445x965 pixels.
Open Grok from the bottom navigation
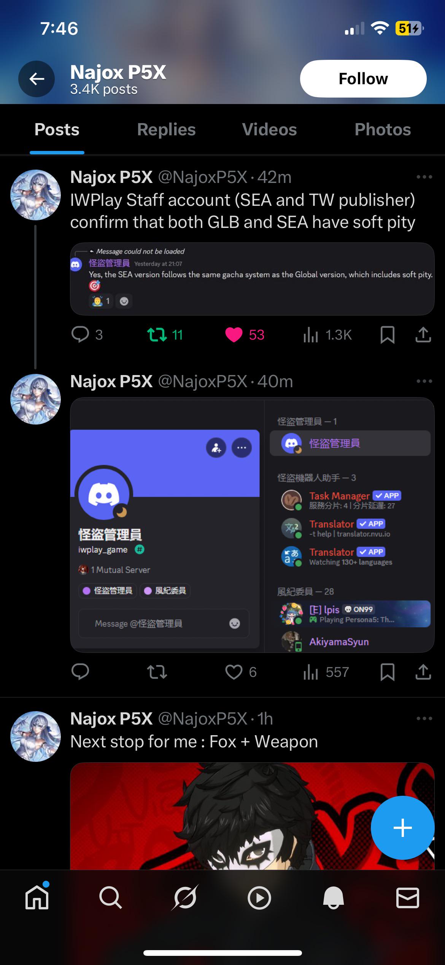185,898
